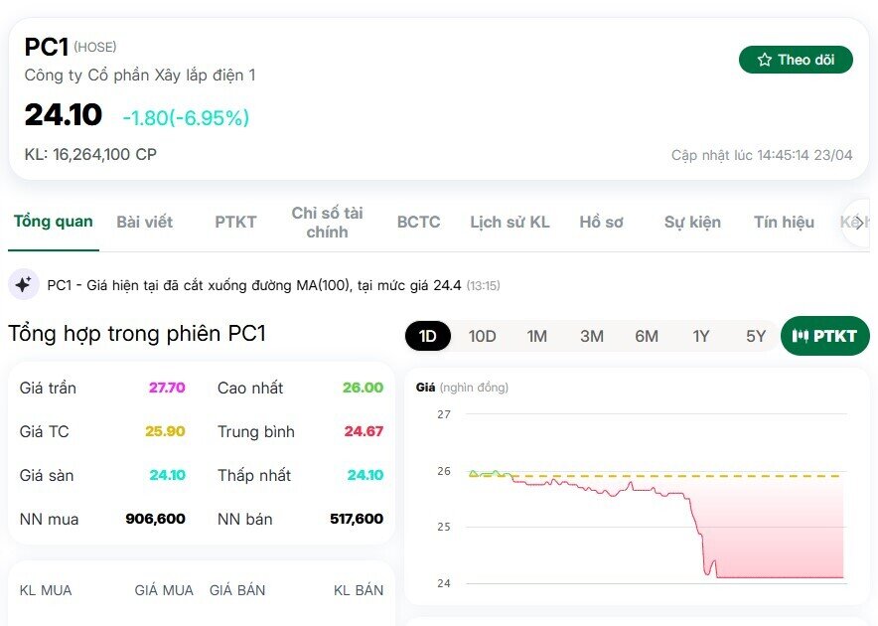Open the Tổng quan tab
The image size is (878, 626).
54,222
